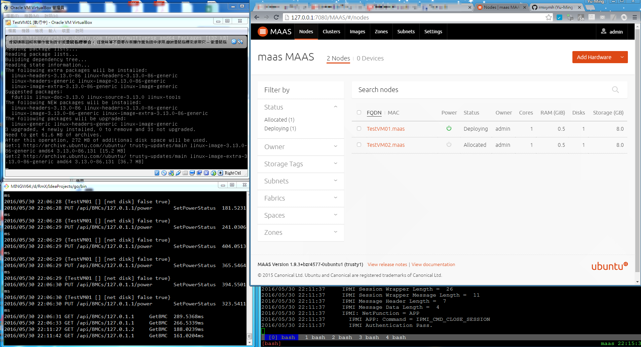Image resolution: width=641 pixels, height=347 pixels.
Task: Open the Clusters navigation tab
Action: [x=331, y=32]
